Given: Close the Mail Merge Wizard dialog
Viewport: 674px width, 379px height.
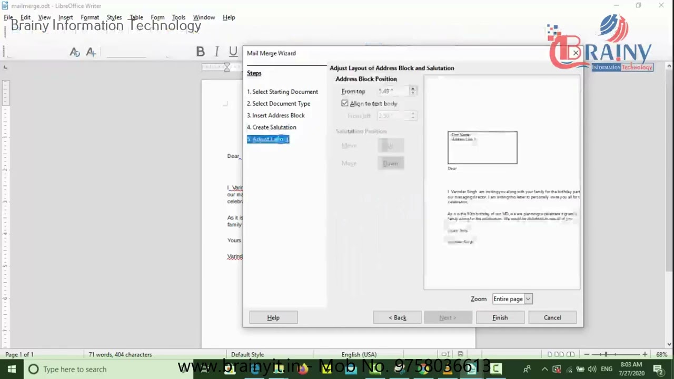Looking at the screenshot, I should [x=576, y=53].
